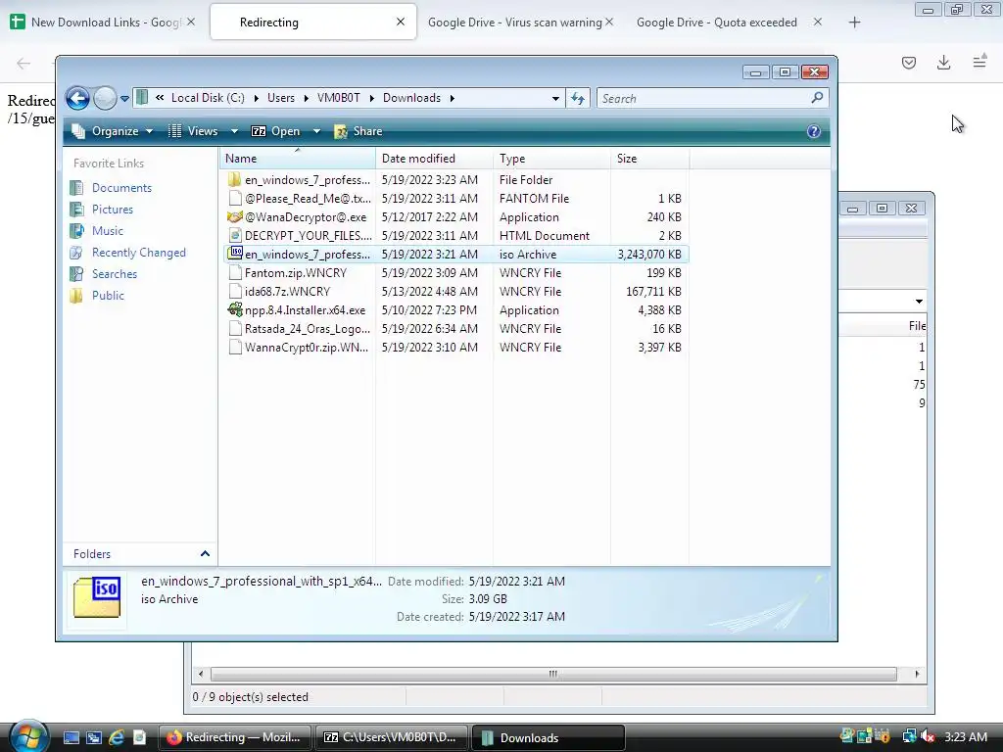The height and width of the screenshot is (752, 1003).
Task: Open recent pages dropdown beside navigation arrows
Action: (124, 99)
